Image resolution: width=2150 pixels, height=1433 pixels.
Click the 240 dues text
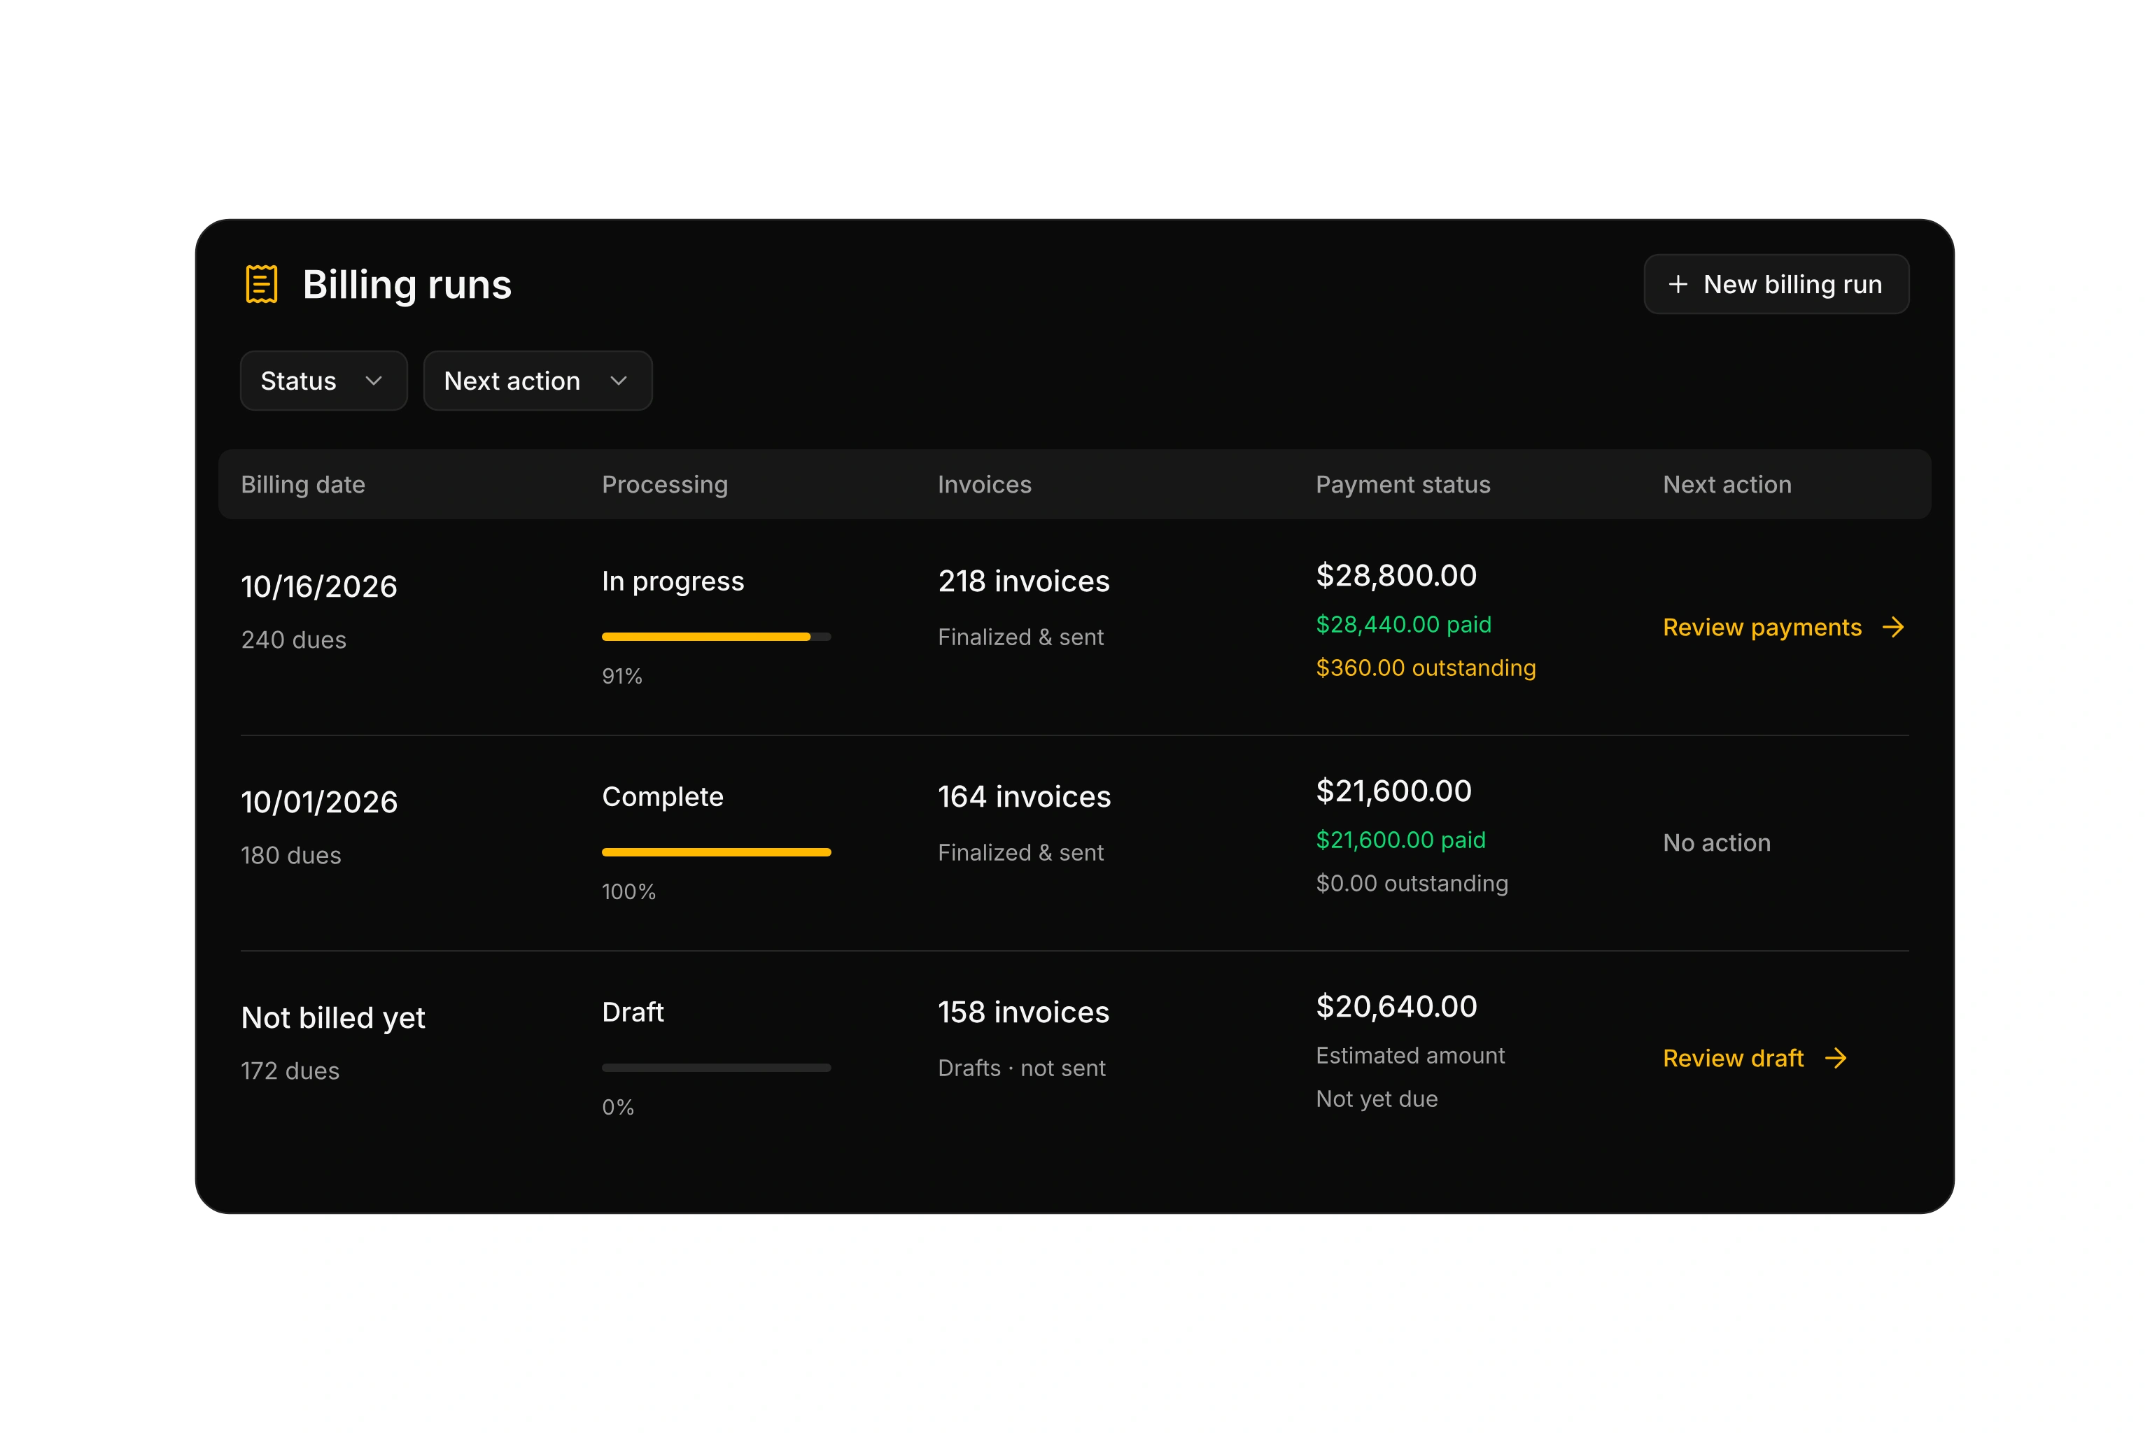click(x=293, y=640)
